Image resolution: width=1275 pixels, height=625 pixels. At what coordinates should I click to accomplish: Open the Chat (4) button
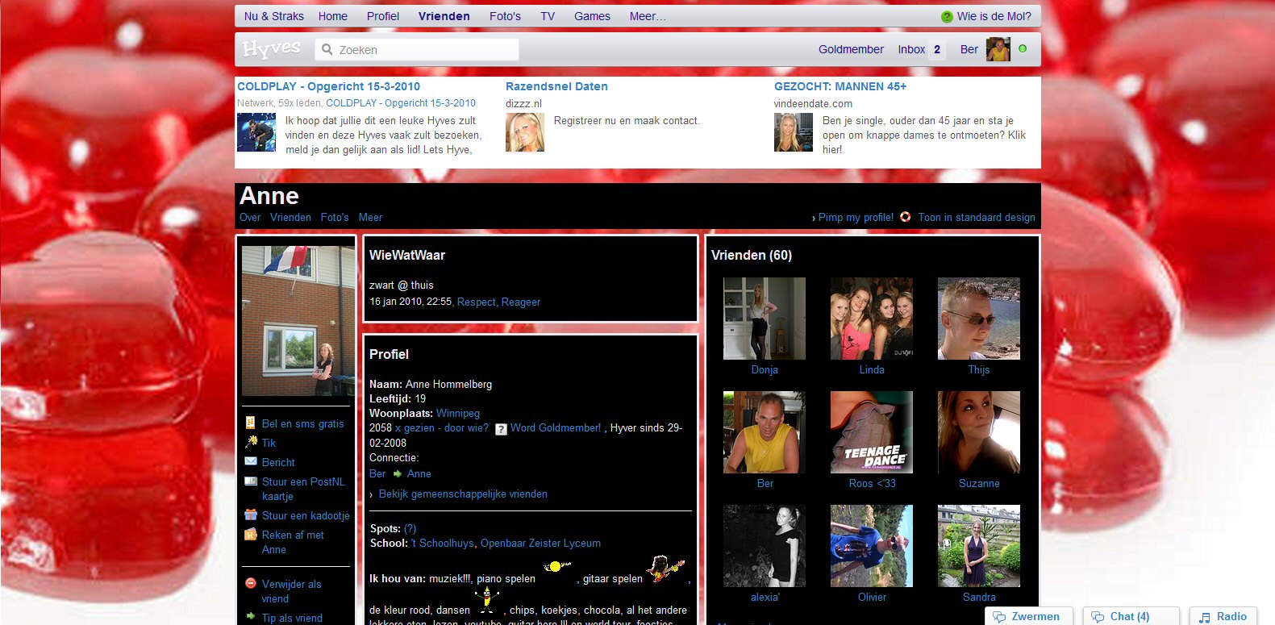coord(1130,616)
